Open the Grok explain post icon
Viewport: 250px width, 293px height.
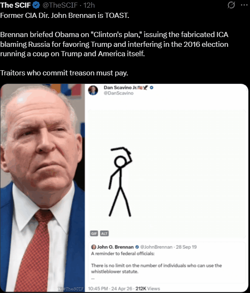pos(231,5)
